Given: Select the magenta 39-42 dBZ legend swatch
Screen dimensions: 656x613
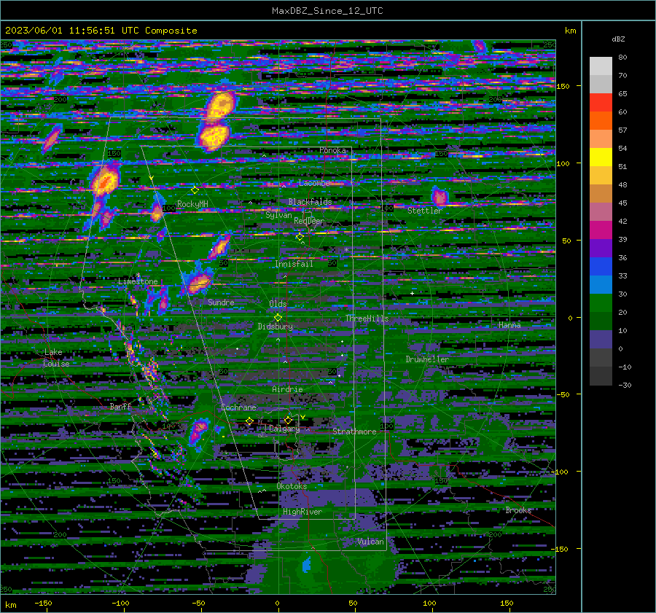Looking at the screenshot, I should pyautogui.click(x=601, y=230).
